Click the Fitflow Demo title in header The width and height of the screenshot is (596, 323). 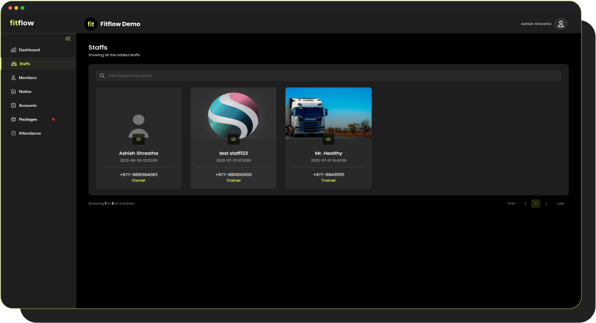tap(120, 24)
